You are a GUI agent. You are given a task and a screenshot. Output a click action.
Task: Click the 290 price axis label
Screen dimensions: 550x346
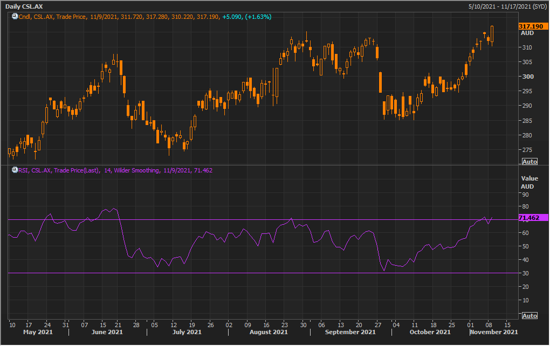[527, 106]
